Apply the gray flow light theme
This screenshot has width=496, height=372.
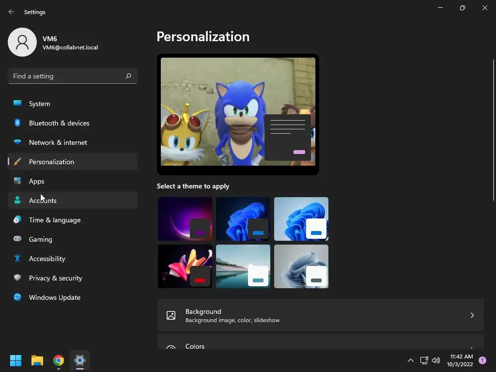(301, 266)
